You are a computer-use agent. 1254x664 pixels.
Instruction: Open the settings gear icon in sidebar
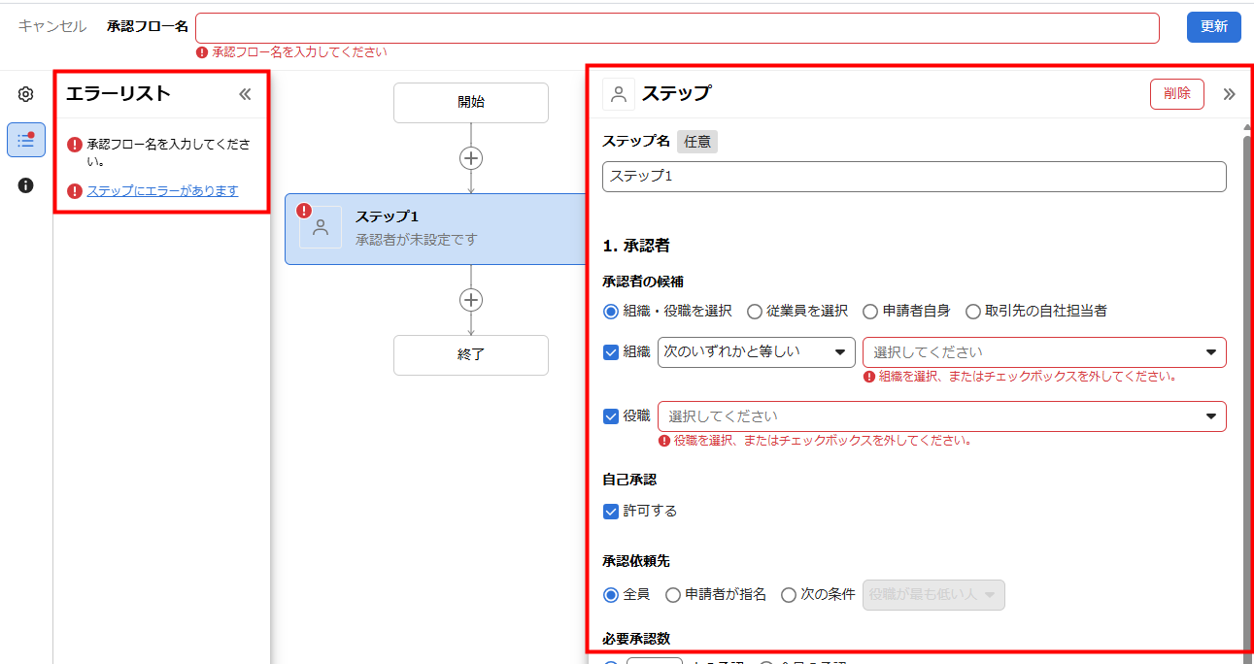tap(26, 94)
